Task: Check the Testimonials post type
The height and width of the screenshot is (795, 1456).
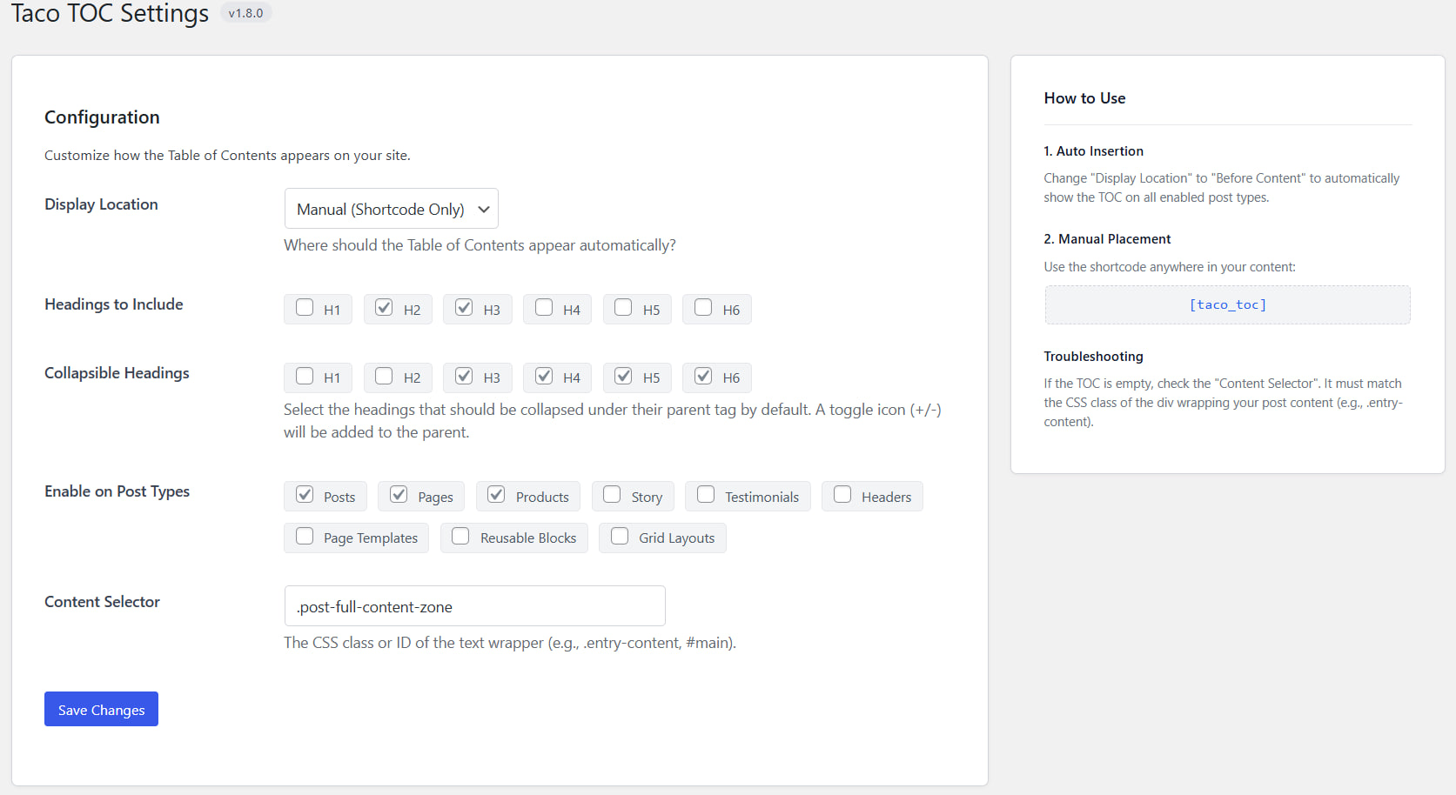Action: [x=706, y=495]
